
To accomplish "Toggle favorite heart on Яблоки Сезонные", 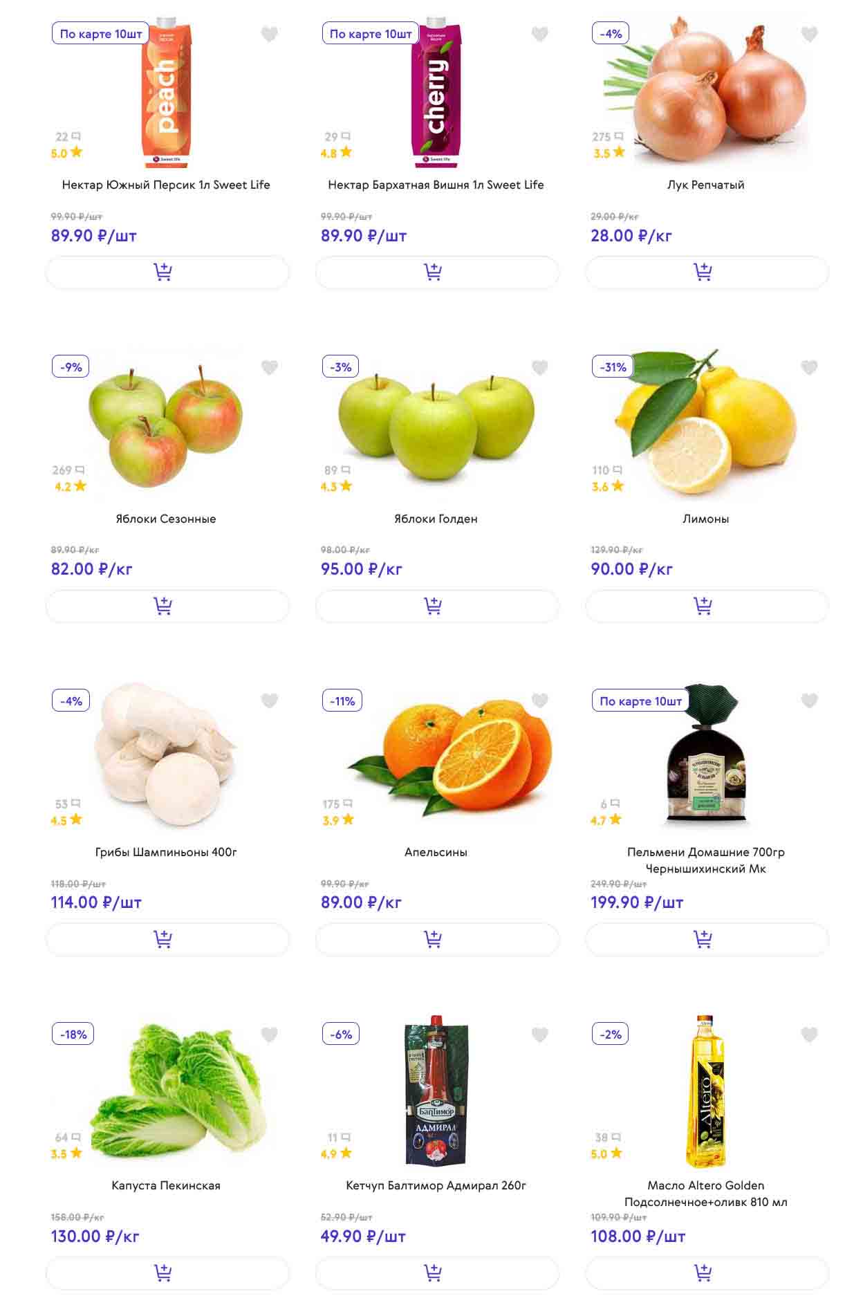I will click(270, 368).
